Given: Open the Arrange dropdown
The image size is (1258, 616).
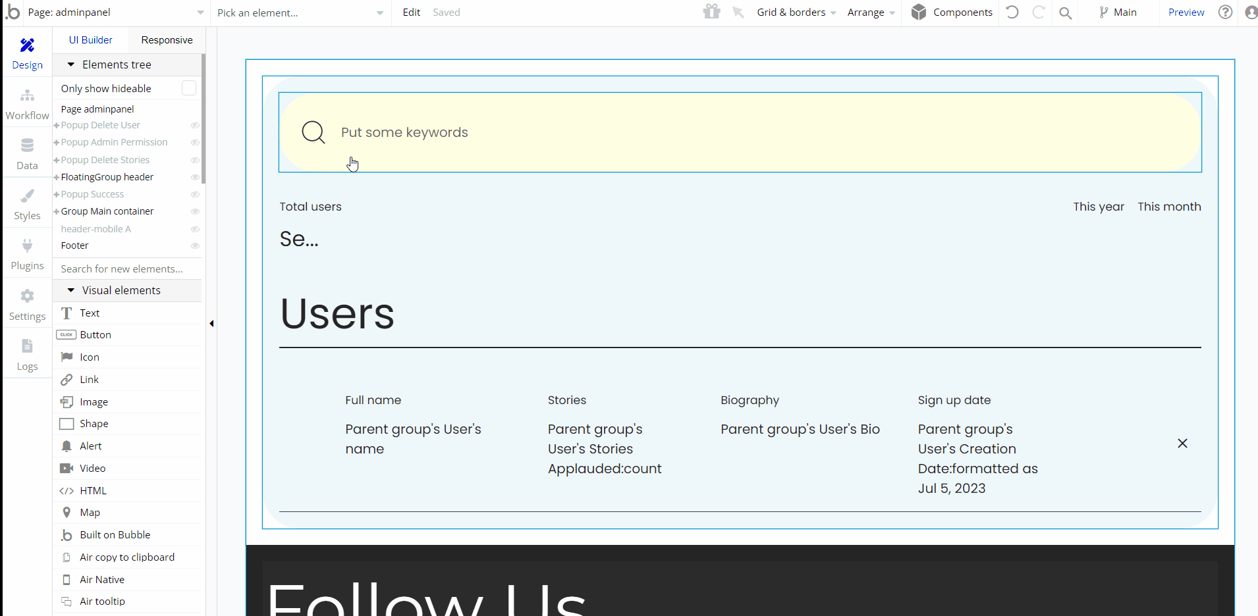Looking at the screenshot, I should tap(871, 13).
